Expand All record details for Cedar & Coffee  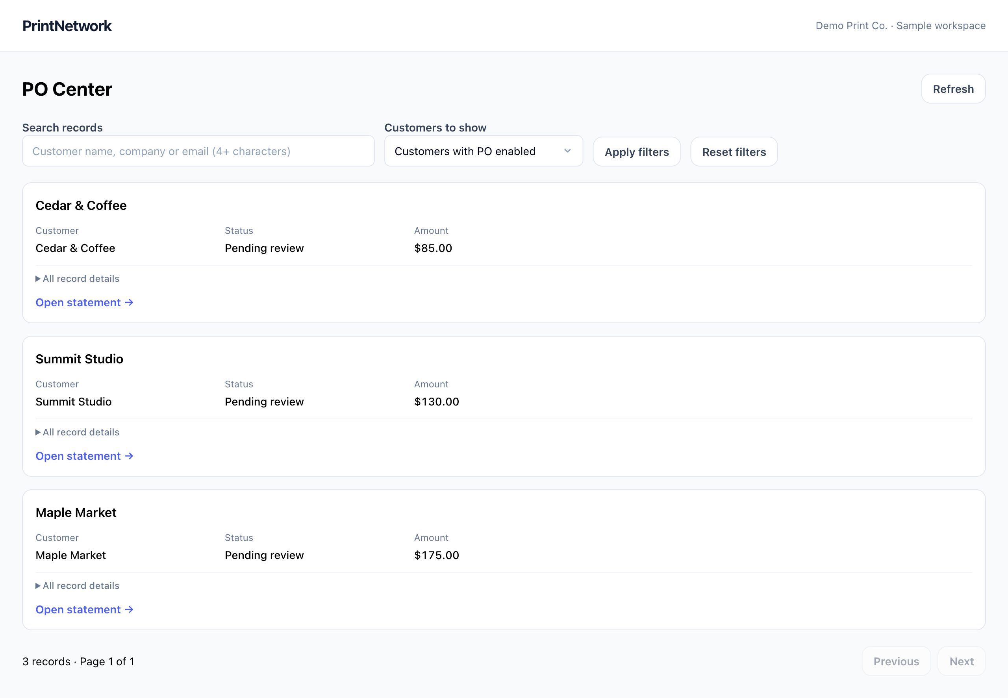click(x=78, y=279)
